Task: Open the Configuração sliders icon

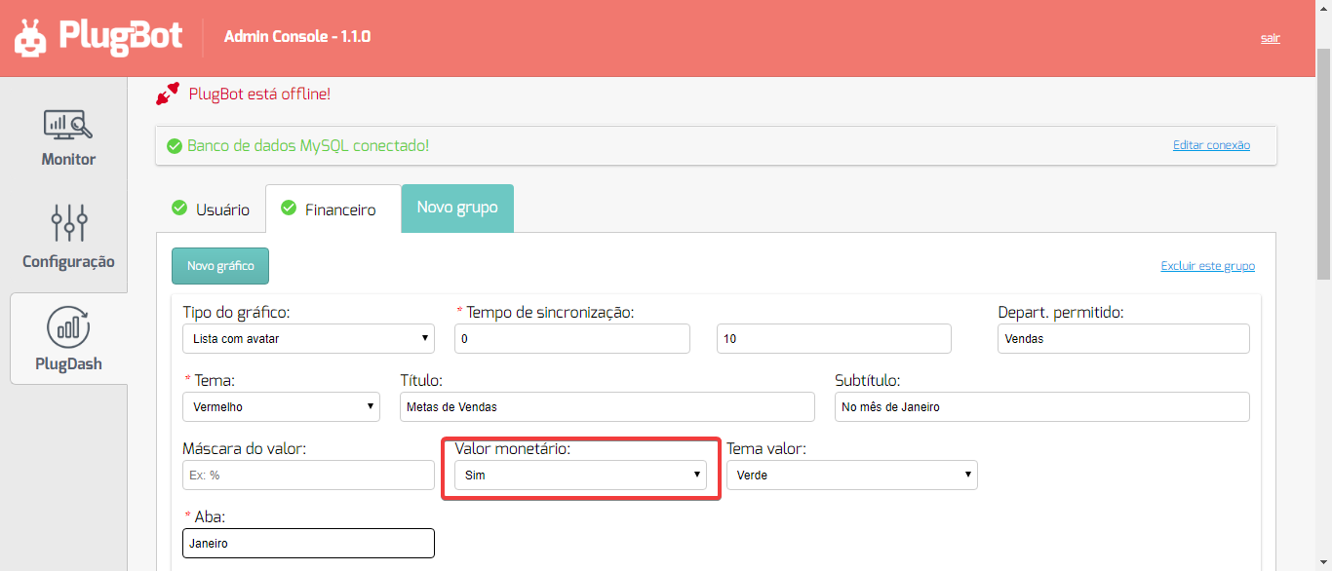Action: [x=69, y=223]
